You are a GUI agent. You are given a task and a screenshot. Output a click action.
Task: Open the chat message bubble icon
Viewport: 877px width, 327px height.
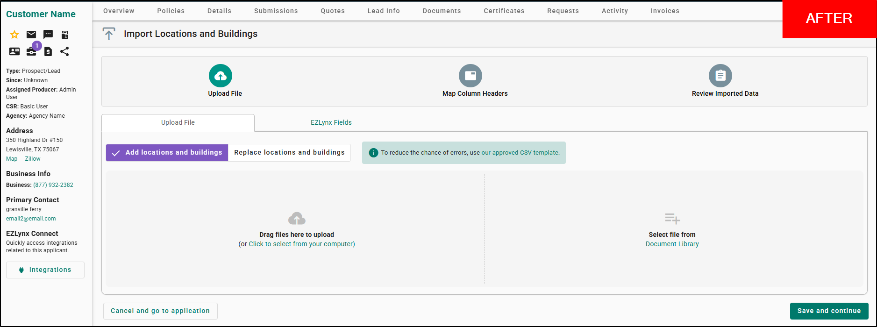pos(48,35)
